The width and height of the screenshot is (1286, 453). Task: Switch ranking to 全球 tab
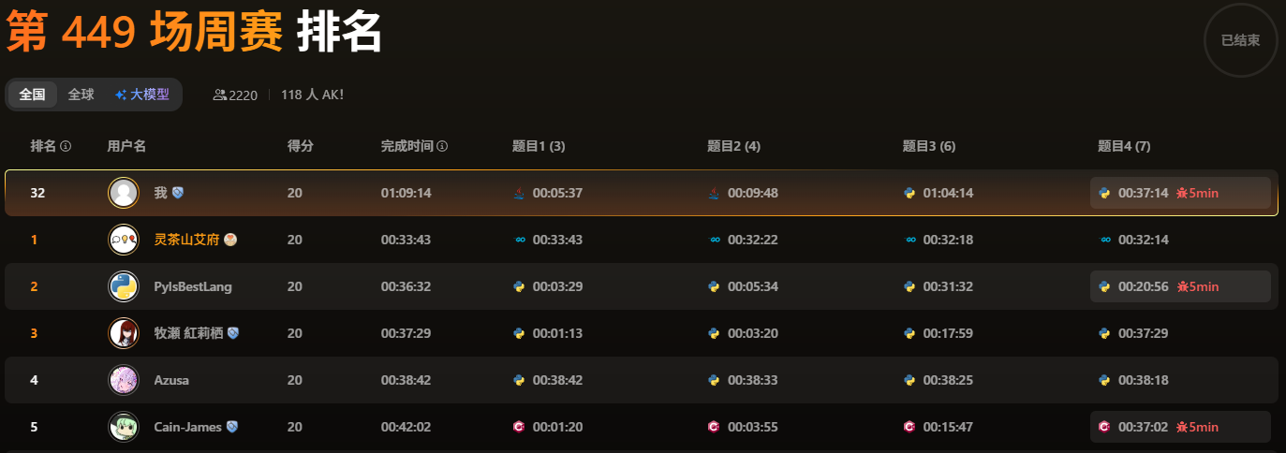click(x=81, y=95)
